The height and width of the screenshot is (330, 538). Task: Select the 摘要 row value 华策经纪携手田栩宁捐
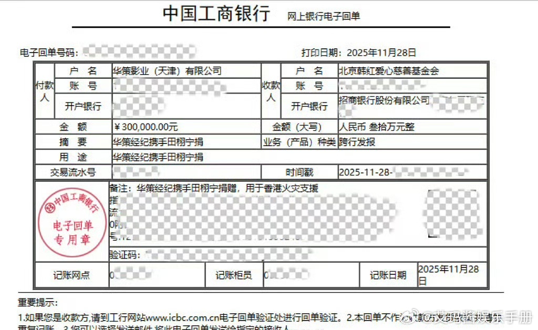(158, 142)
